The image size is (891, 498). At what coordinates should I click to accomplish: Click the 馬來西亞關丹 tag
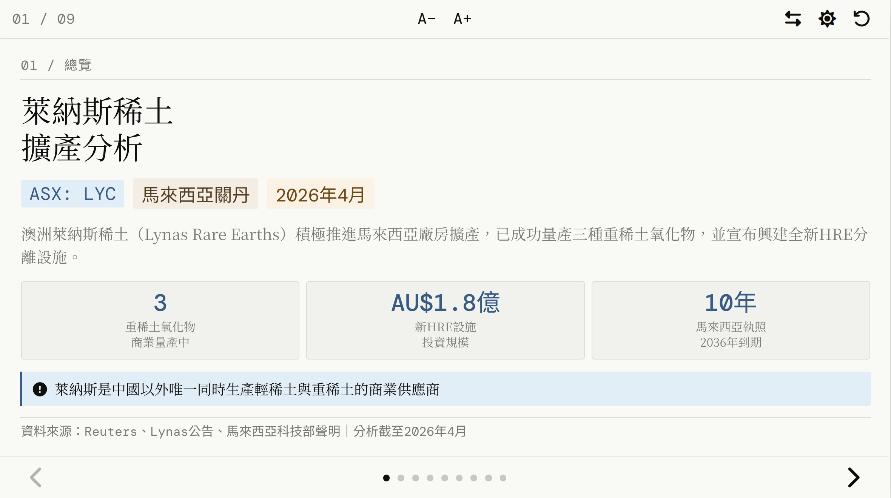196,194
